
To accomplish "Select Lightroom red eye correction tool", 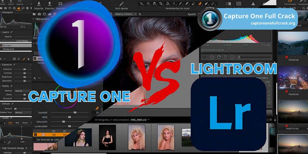I will pos(219,57).
